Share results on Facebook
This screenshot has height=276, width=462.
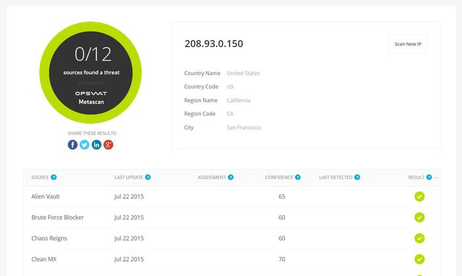pyautogui.click(x=73, y=145)
